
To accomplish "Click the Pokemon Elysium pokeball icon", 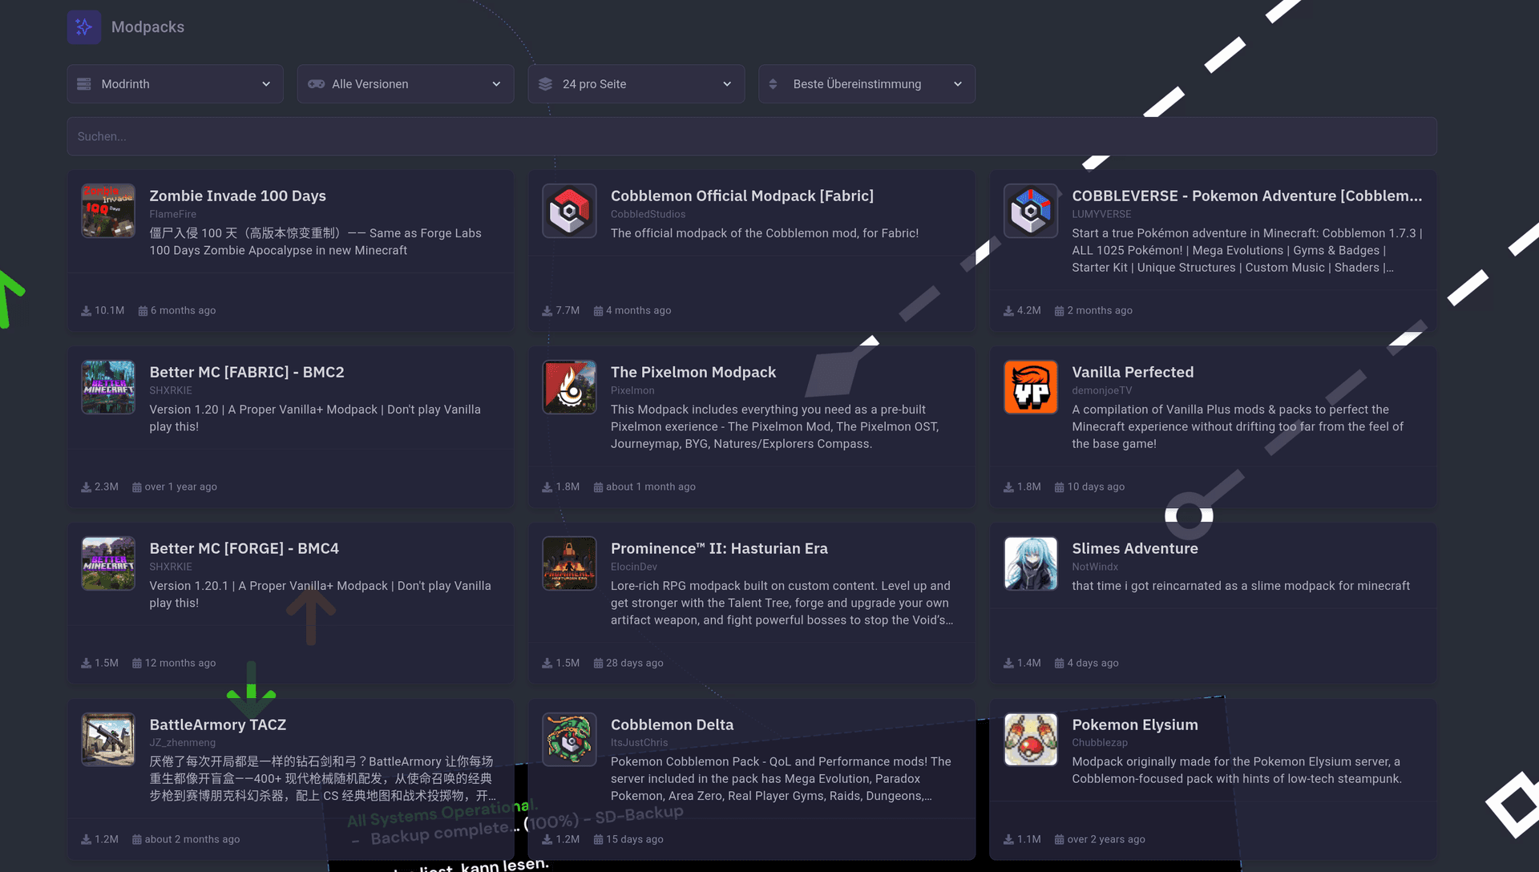I will point(1031,740).
